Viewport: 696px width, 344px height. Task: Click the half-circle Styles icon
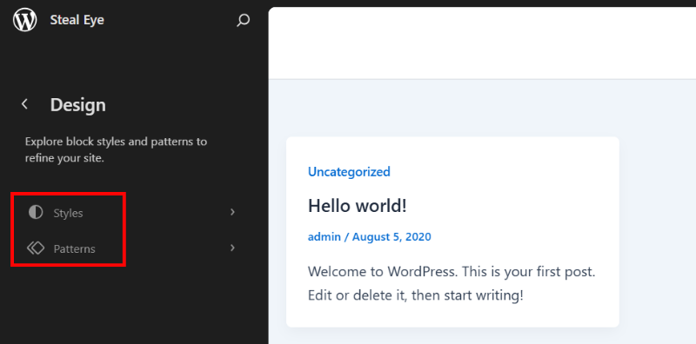[x=36, y=212]
